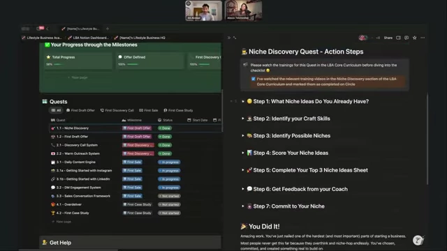Click the Get Help heading
Viewport: 447px width, 251px height.
[60, 243]
